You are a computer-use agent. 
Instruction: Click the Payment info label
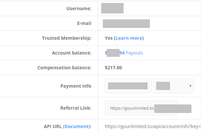click(x=76, y=86)
